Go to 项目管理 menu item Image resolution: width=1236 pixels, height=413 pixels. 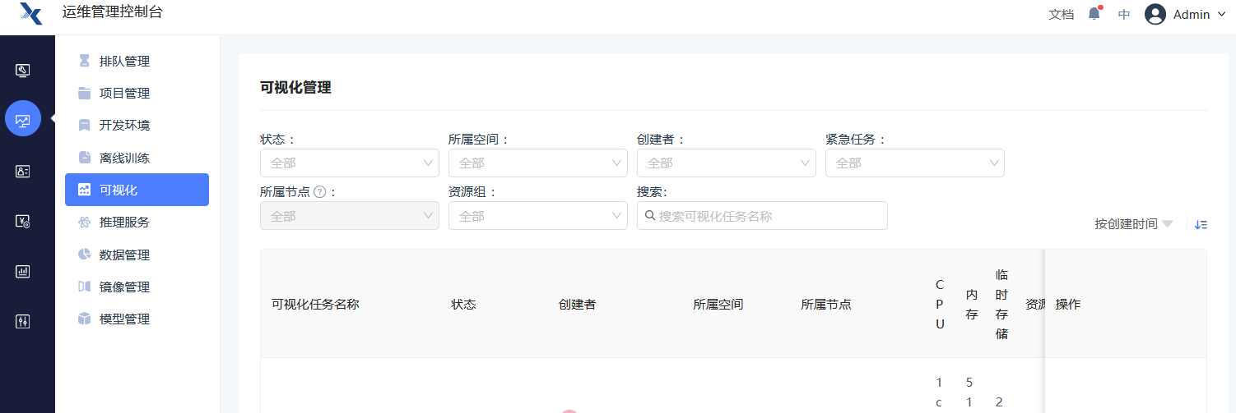(137, 93)
